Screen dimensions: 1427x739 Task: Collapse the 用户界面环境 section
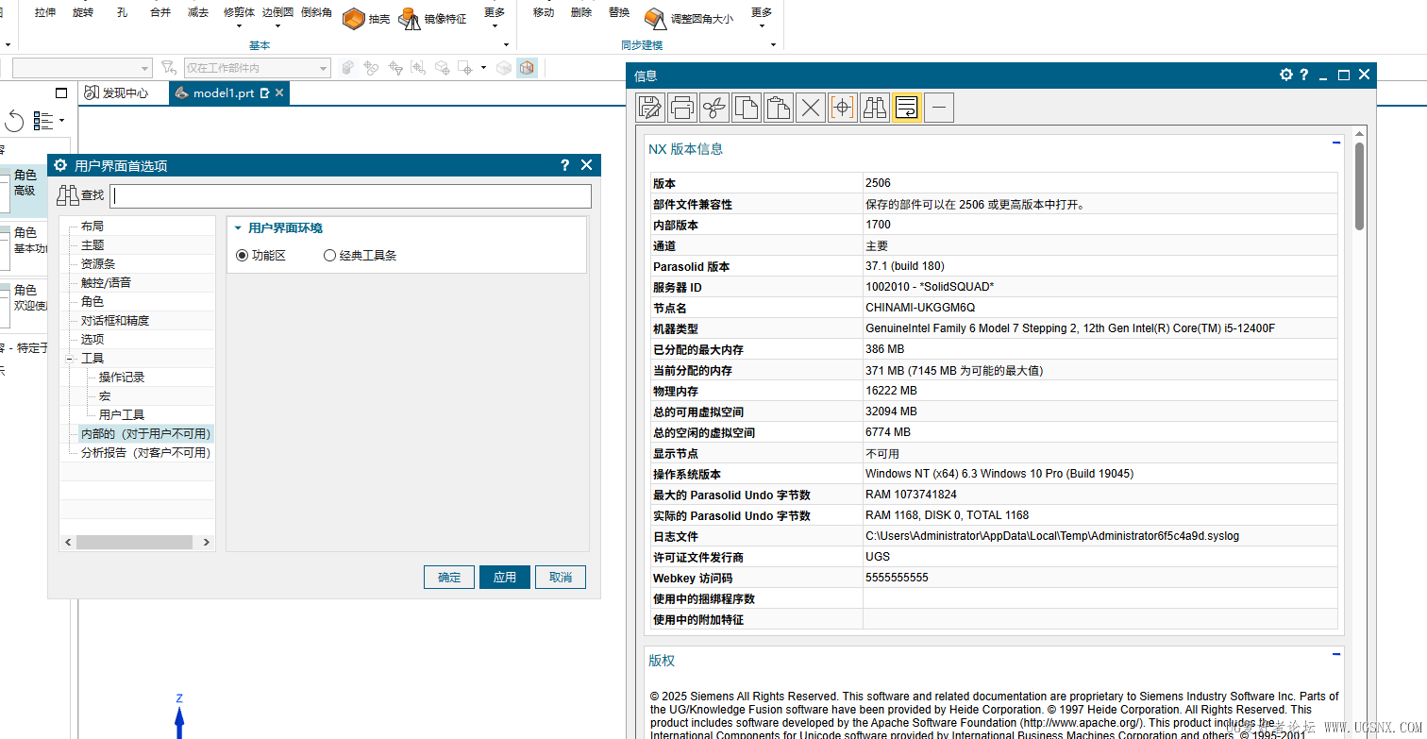(x=238, y=228)
